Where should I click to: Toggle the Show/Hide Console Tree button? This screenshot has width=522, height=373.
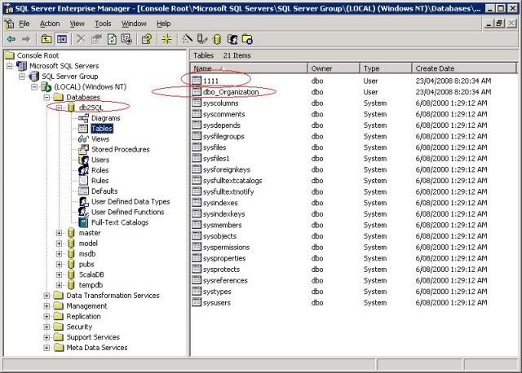coord(61,38)
